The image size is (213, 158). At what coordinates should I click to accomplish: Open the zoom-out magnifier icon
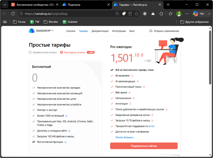point(117,14)
